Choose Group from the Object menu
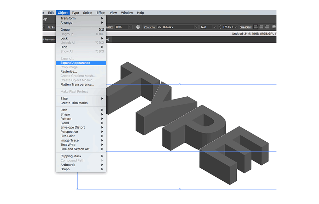This screenshot has width=319, height=204. [81, 30]
